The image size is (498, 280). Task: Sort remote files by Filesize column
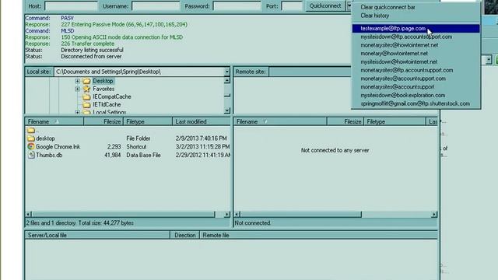(345, 121)
